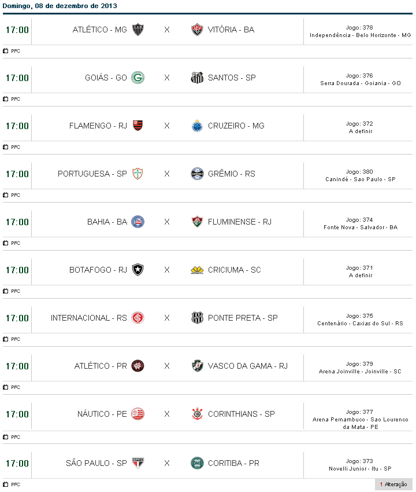Open the PORTUGUESA - SP team link
416x492 pixels.
point(92,174)
